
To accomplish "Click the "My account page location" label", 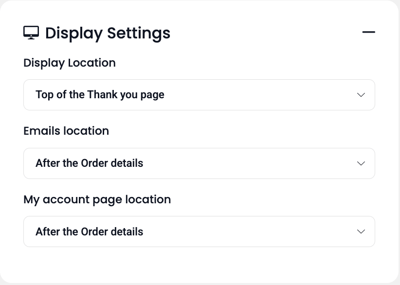I will point(97,199).
